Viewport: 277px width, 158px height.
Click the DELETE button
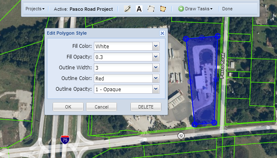point(146,107)
